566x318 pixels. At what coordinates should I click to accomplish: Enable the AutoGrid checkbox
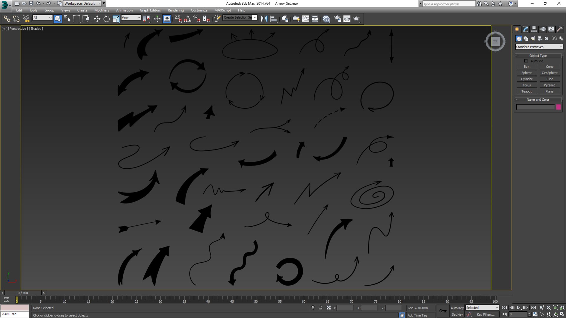pyautogui.click(x=526, y=61)
